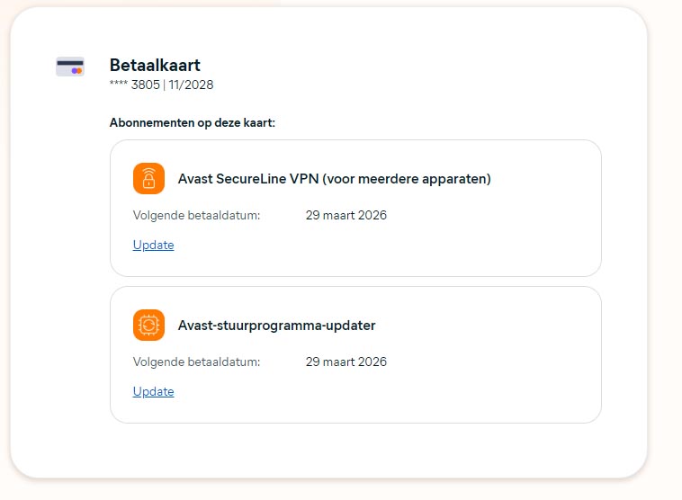Click the Betaalkaart heading
Image resolution: width=682 pixels, height=500 pixels.
coord(155,65)
